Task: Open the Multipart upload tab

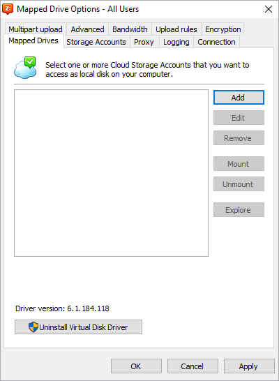Action: (x=36, y=29)
